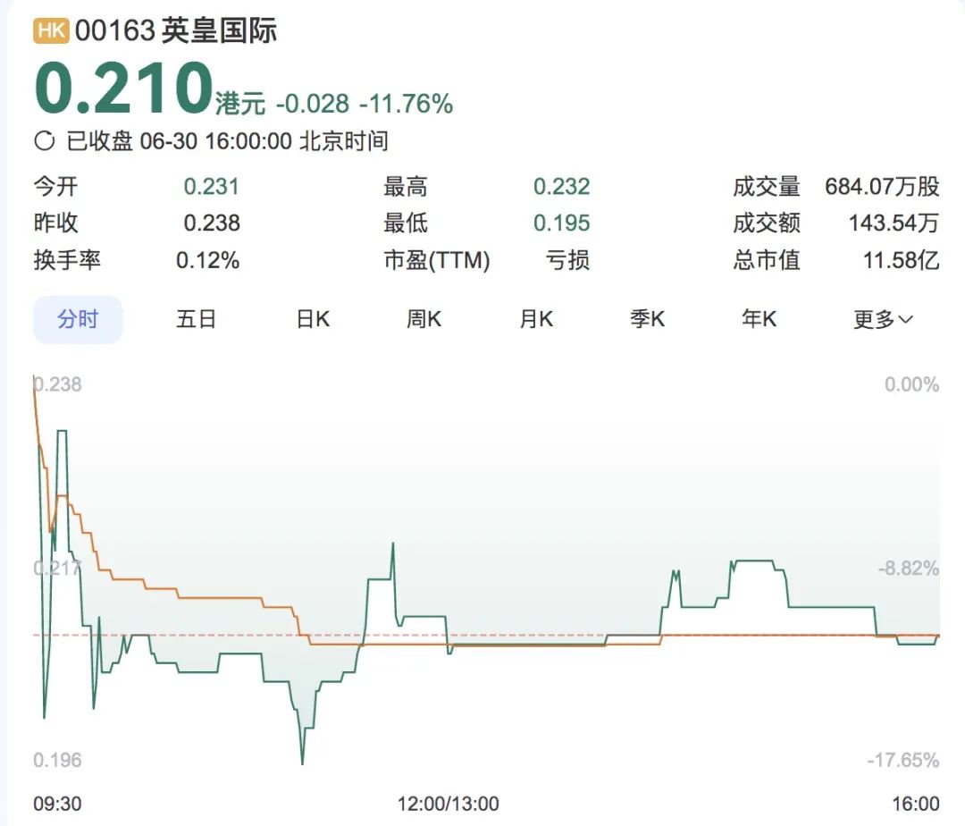
Task: Click the 成交量 label
Action: click(x=767, y=187)
